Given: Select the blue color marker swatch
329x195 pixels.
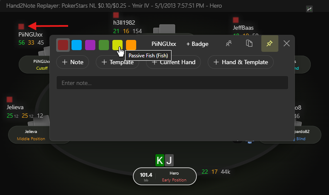Looking at the screenshot, I should point(77,45).
